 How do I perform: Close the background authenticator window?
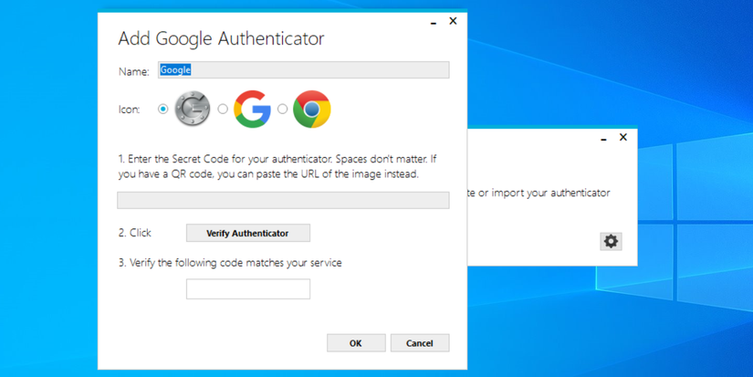coord(623,138)
